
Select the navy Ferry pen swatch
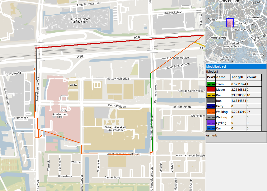[211, 106]
